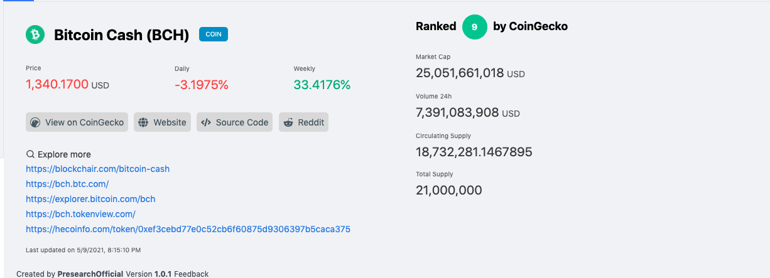Click the magnifier icon beside Explore more

pos(30,154)
